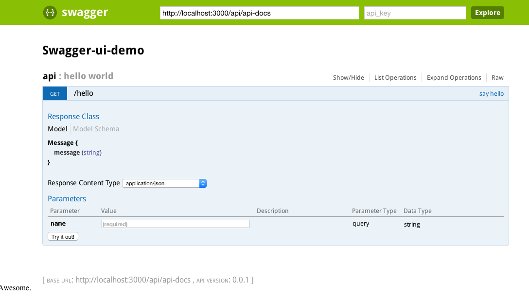Click the 'string' data type cell

pyautogui.click(x=412, y=224)
